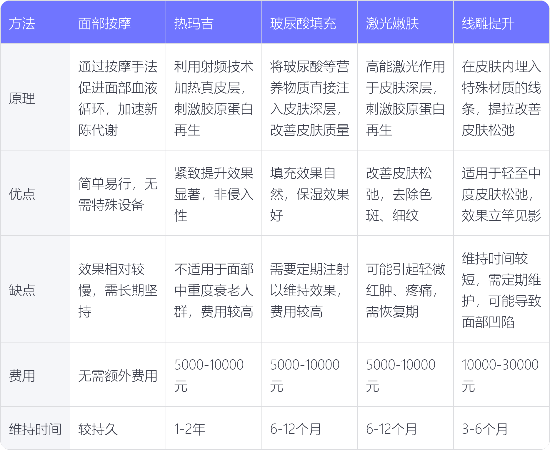Click the 方法 header cell
Screen dimensions: 550x450
coord(35,22)
